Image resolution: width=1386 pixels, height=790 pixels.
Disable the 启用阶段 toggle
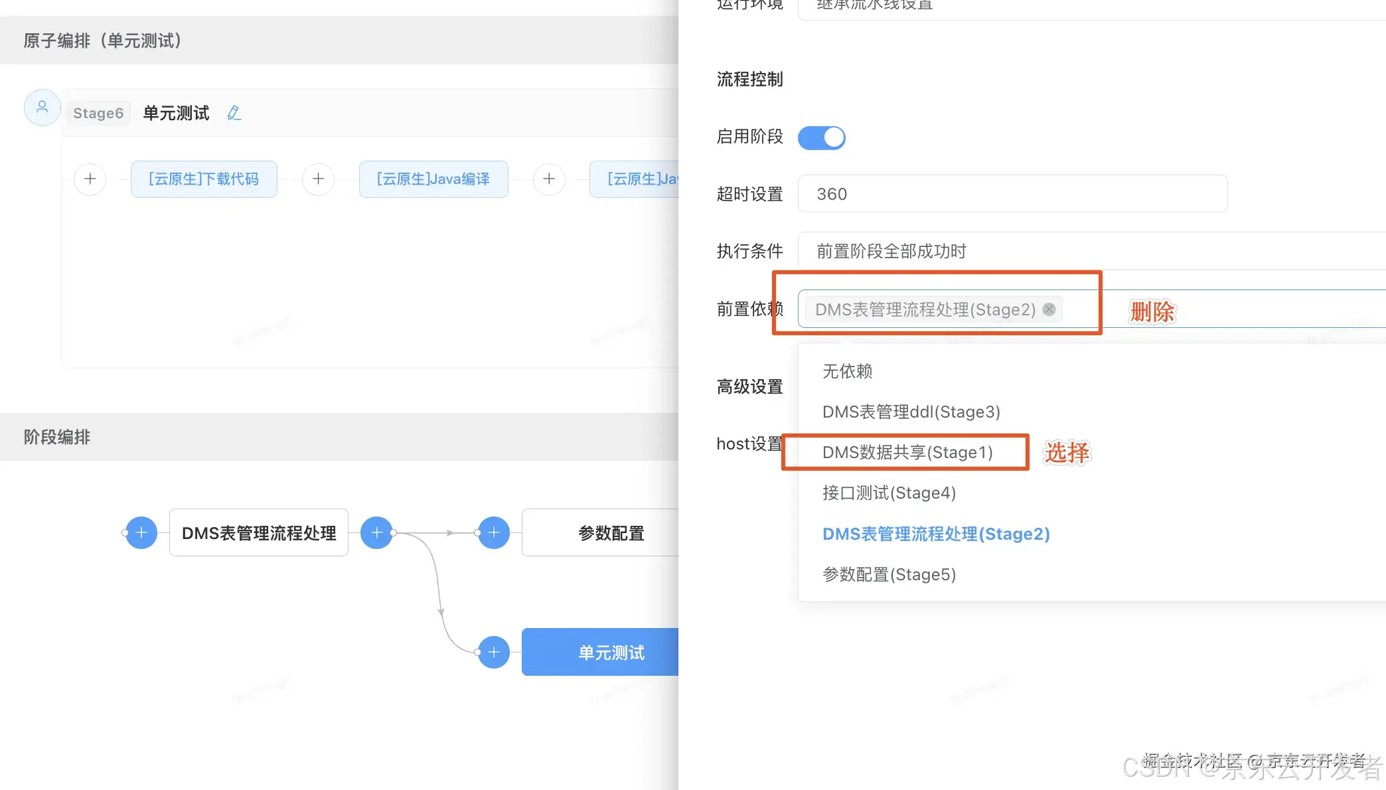[x=822, y=137]
